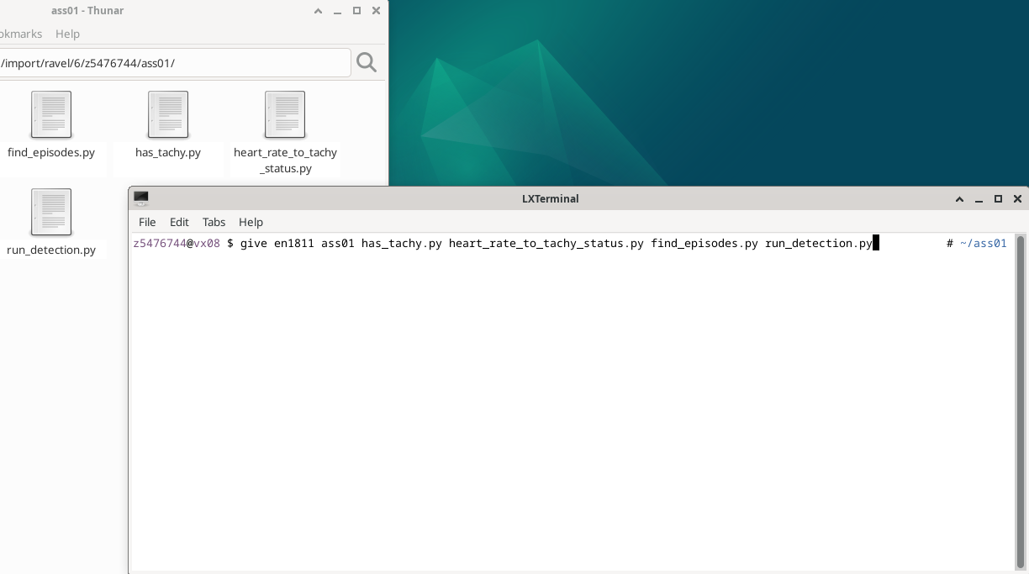Shade LXTerminal with the up-arrow title button
The image size is (1029, 574).
point(959,199)
